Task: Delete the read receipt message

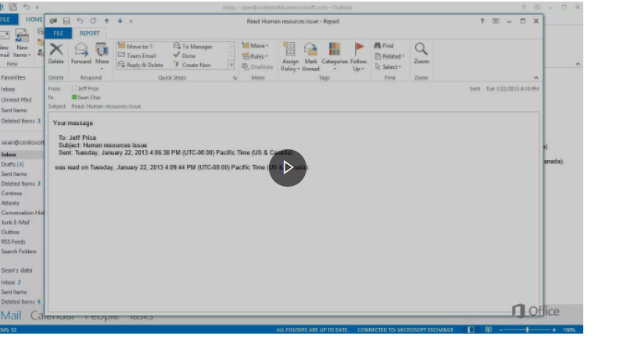Action: coord(56,53)
